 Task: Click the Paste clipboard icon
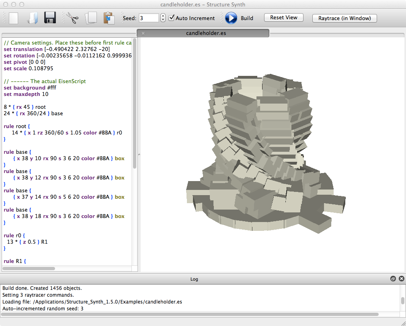[x=109, y=18]
